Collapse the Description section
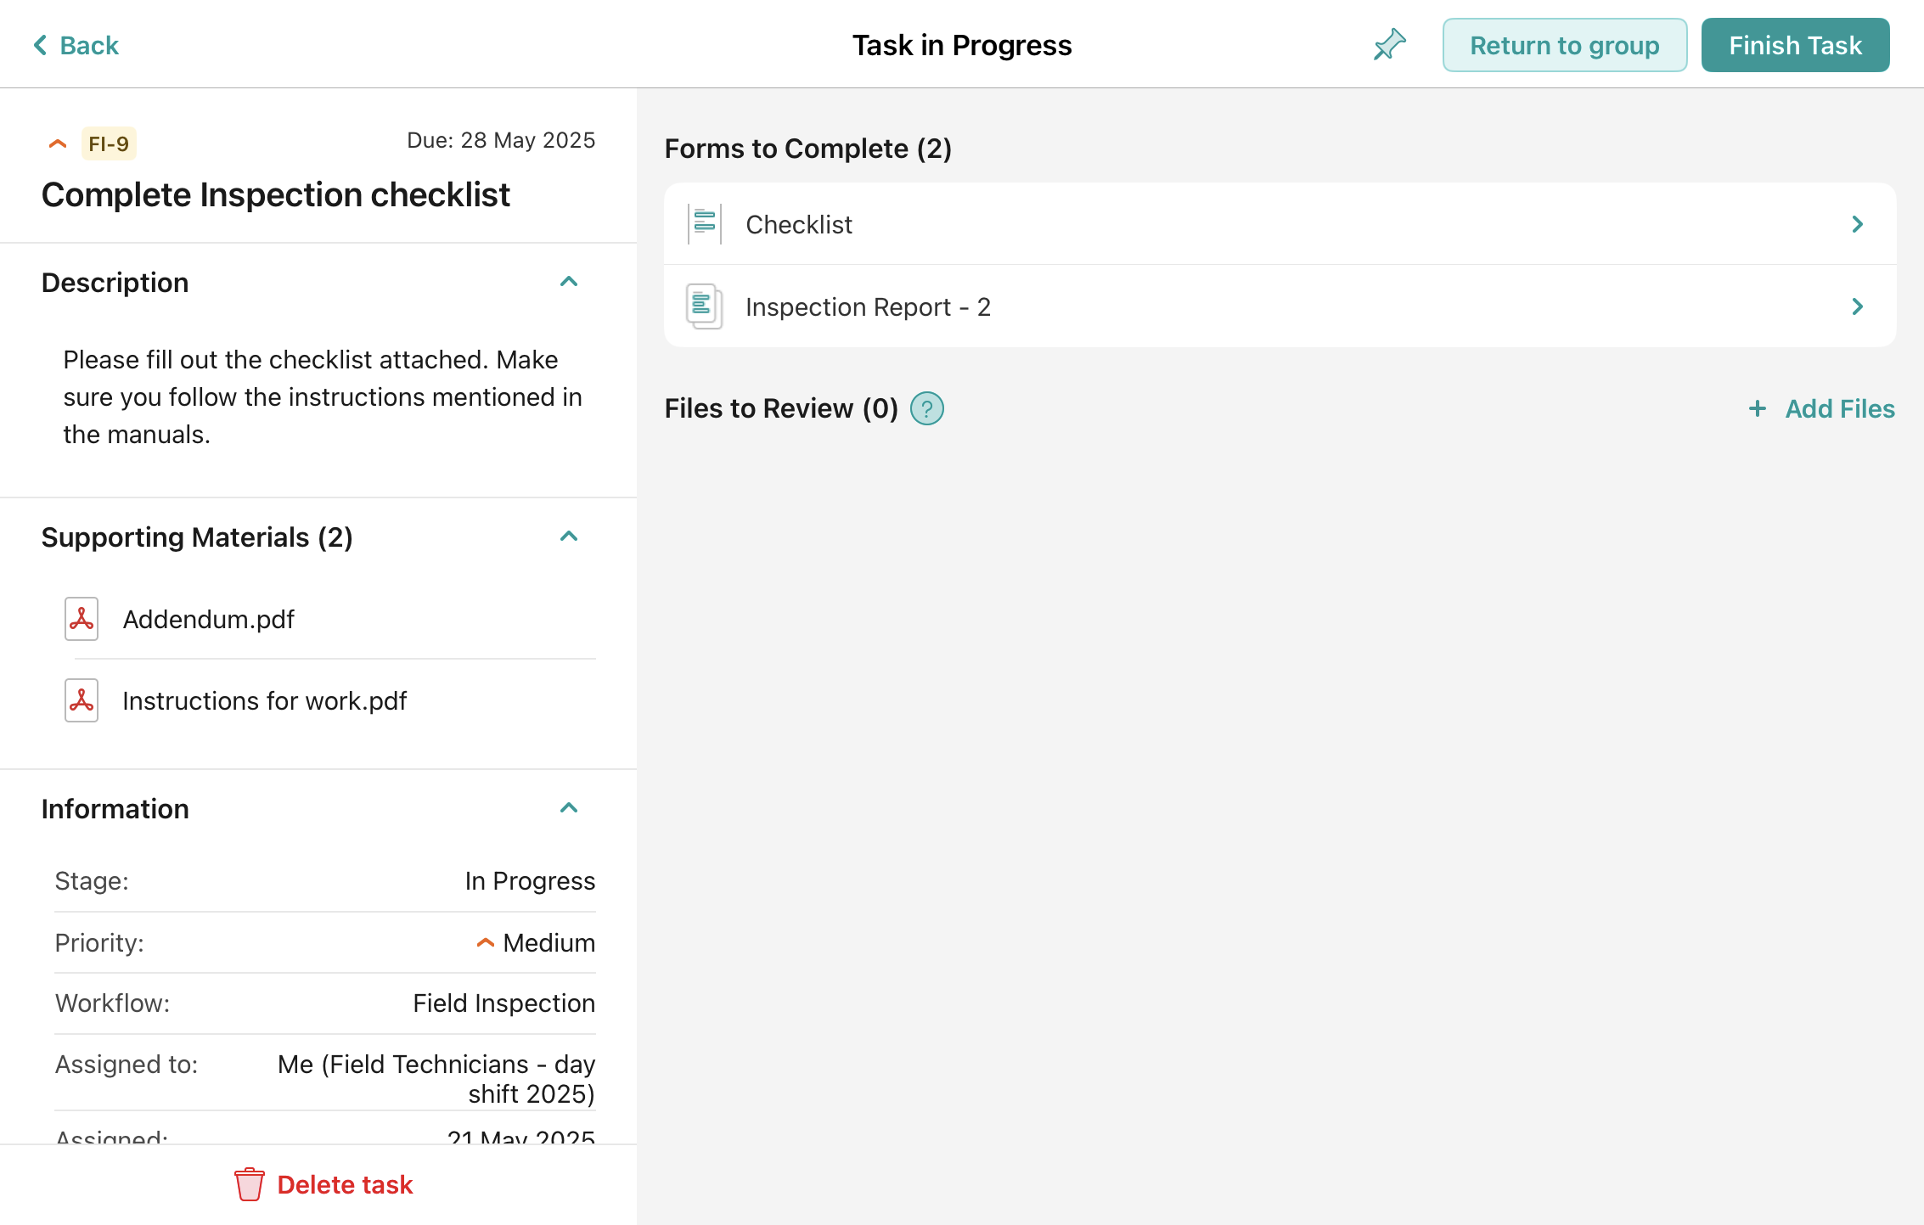 (x=569, y=282)
